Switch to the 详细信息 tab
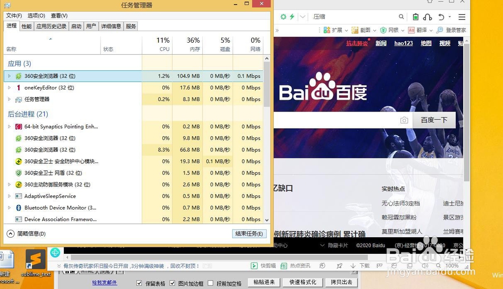The image size is (503, 289). [x=111, y=26]
